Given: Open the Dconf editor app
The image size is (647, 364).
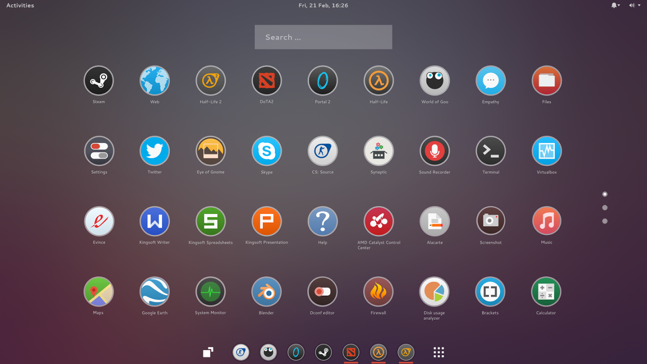Looking at the screenshot, I should point(322,292).
